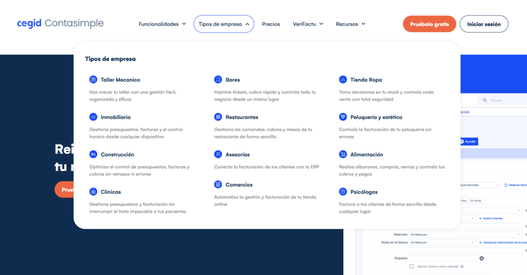Click the Iniciar sesión button

coord(484,24)
